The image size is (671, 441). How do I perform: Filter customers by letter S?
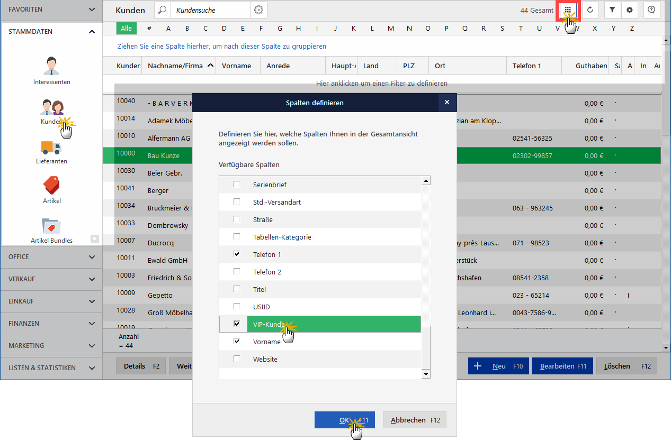[502, 29]
